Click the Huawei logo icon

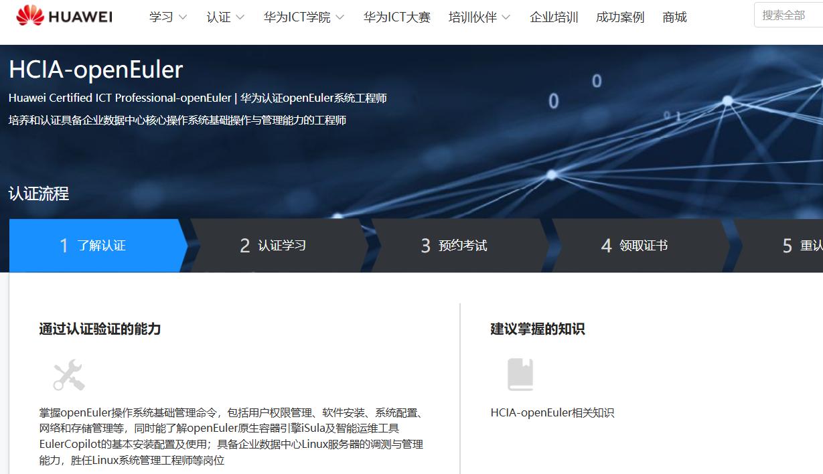click(29, 16)
